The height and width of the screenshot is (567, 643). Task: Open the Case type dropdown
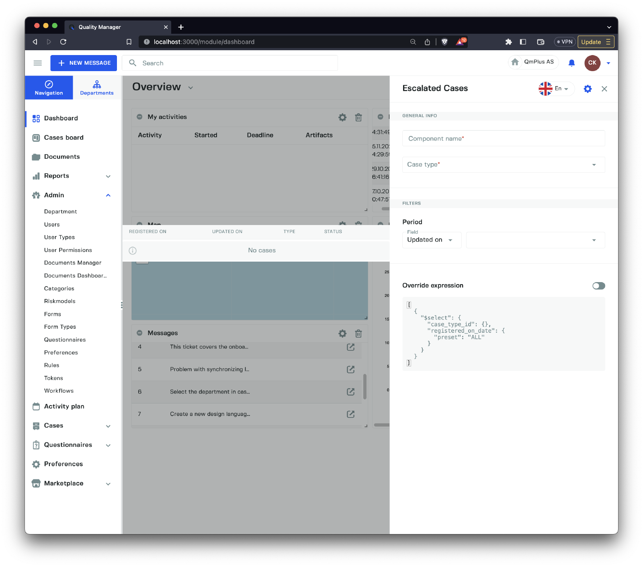(503, 165)
